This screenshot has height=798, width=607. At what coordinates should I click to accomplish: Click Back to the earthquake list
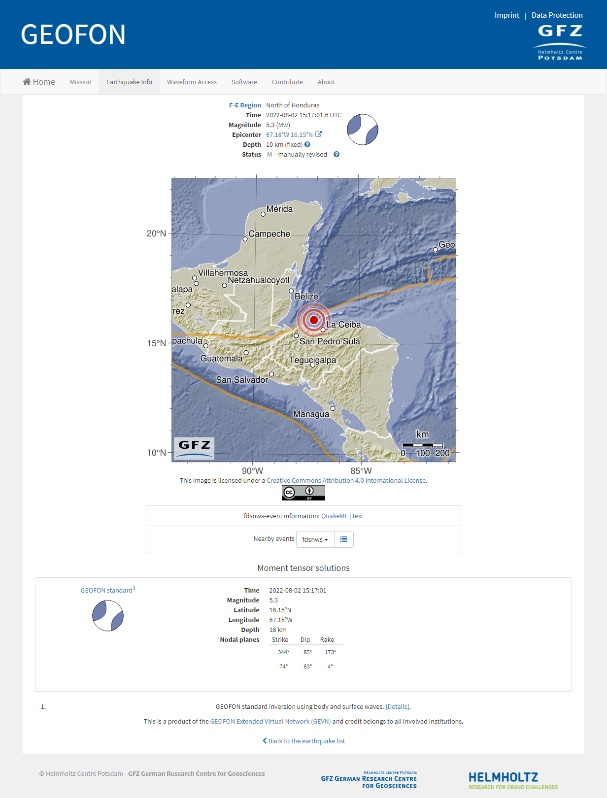(303, 741)
